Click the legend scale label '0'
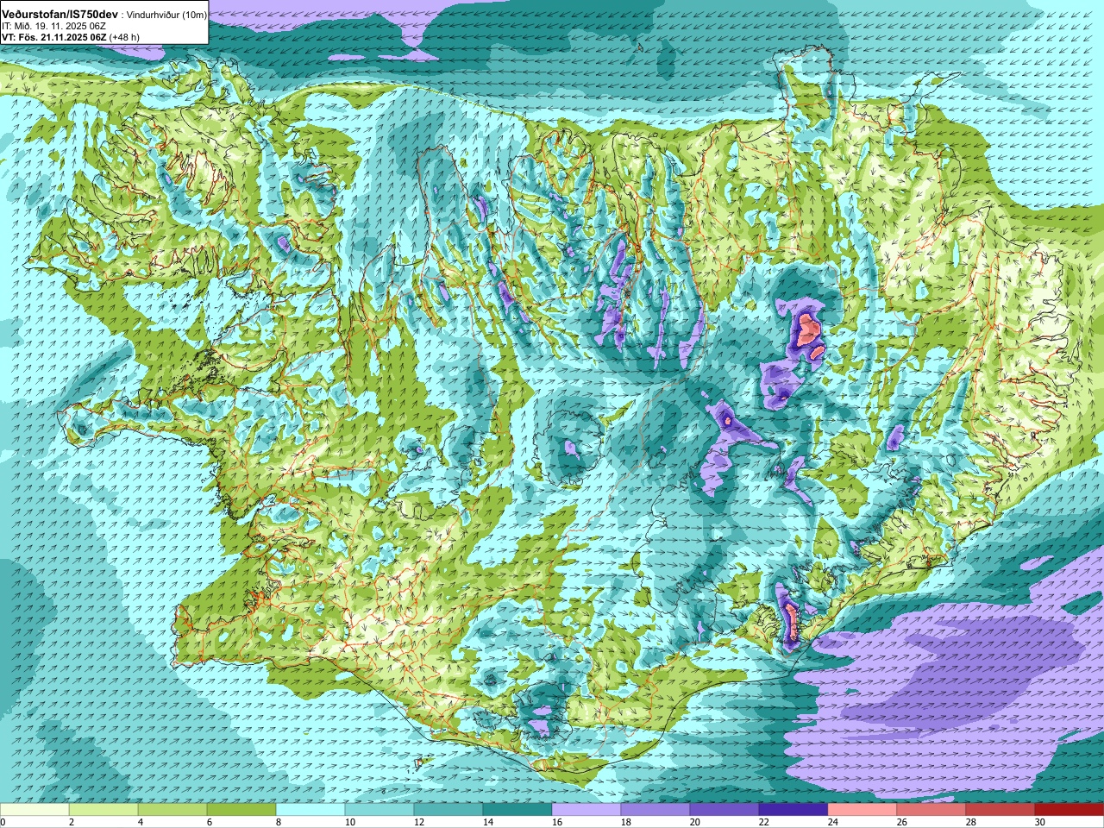1104x828 pixels. 3,822
